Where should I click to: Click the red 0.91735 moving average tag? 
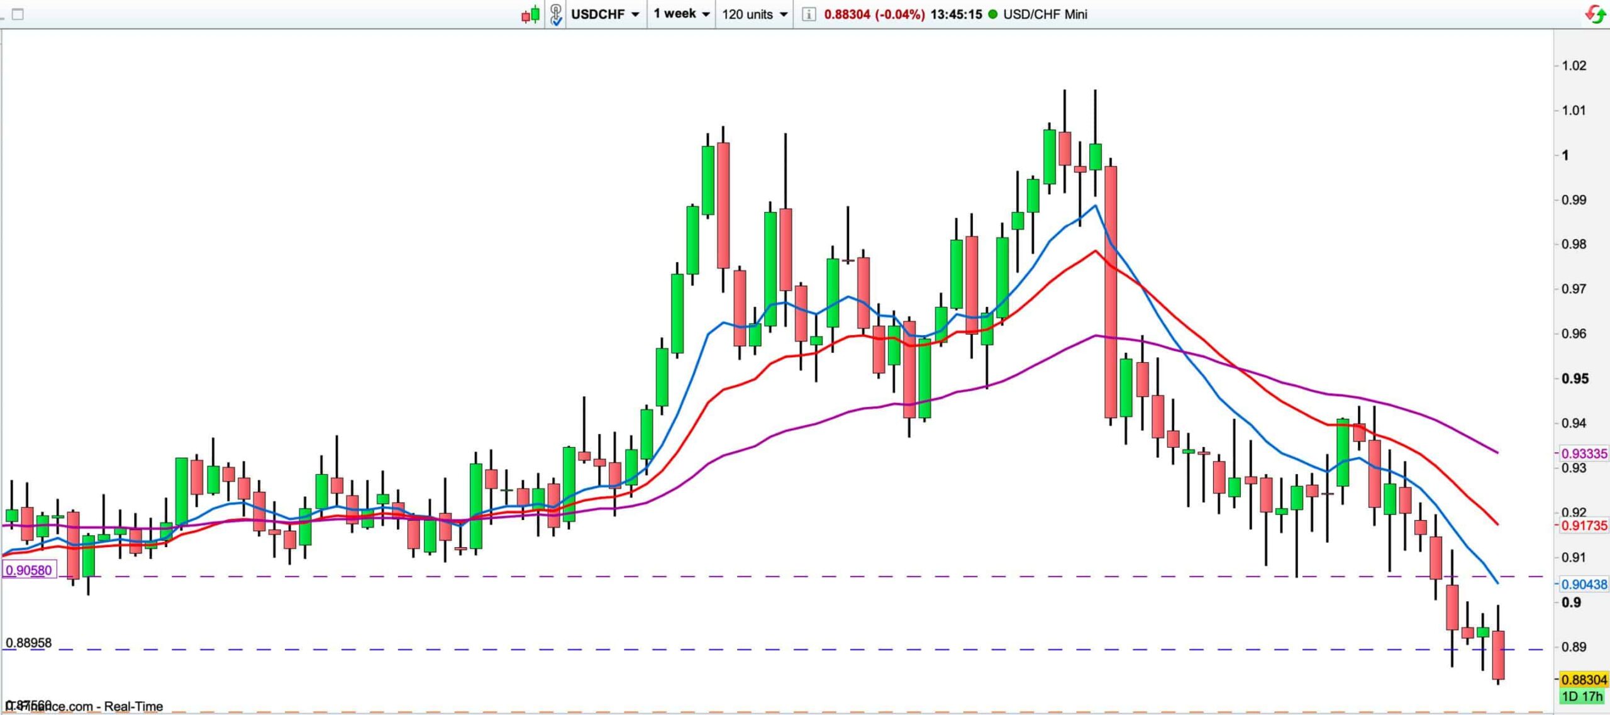pos(1584,525)
